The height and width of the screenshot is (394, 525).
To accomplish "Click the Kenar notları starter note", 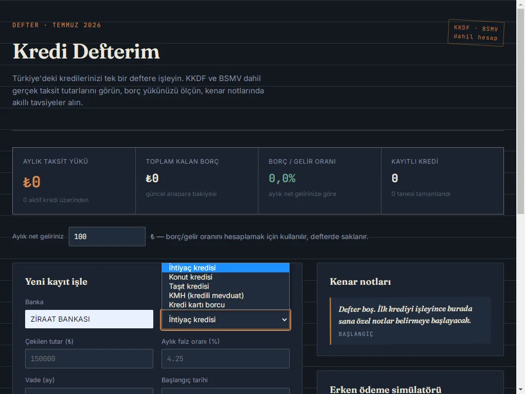I will 410,321.
